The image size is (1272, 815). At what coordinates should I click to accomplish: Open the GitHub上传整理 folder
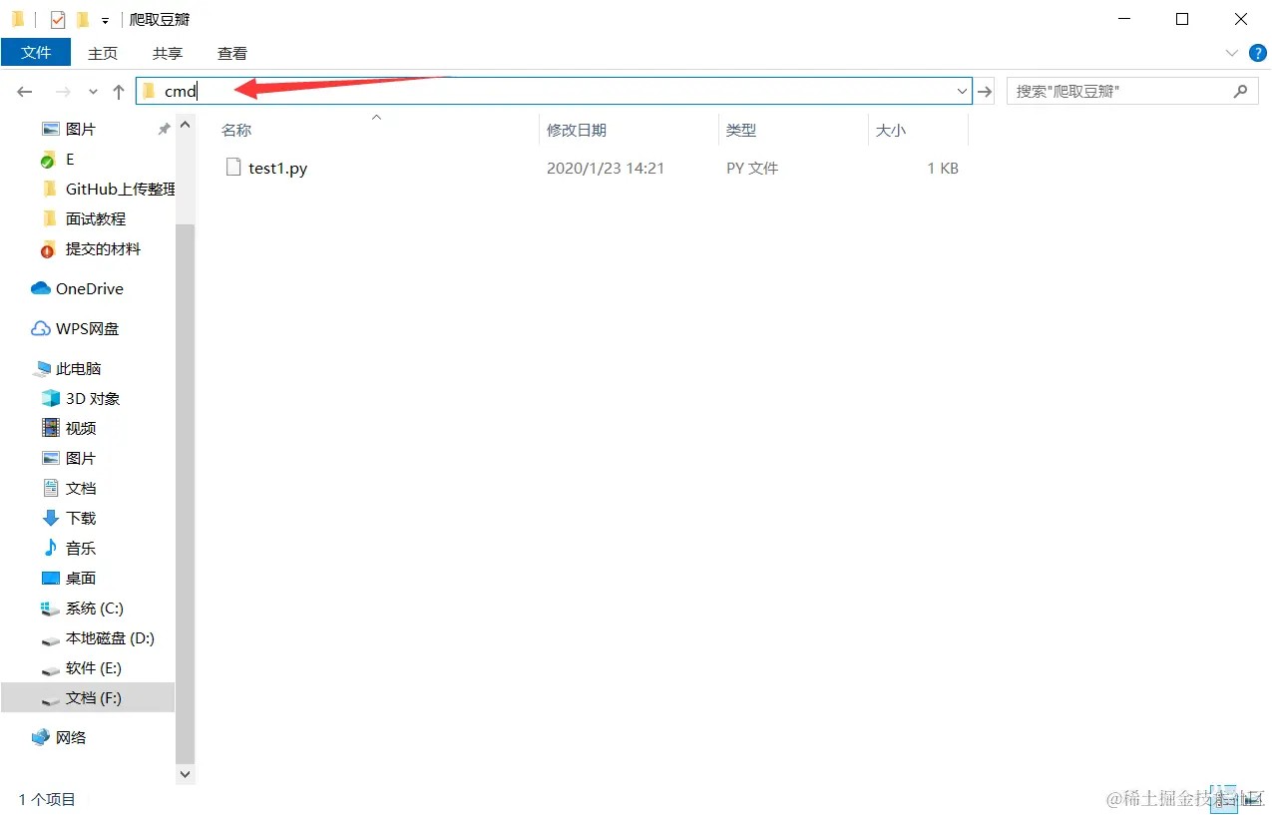point(120,190)
